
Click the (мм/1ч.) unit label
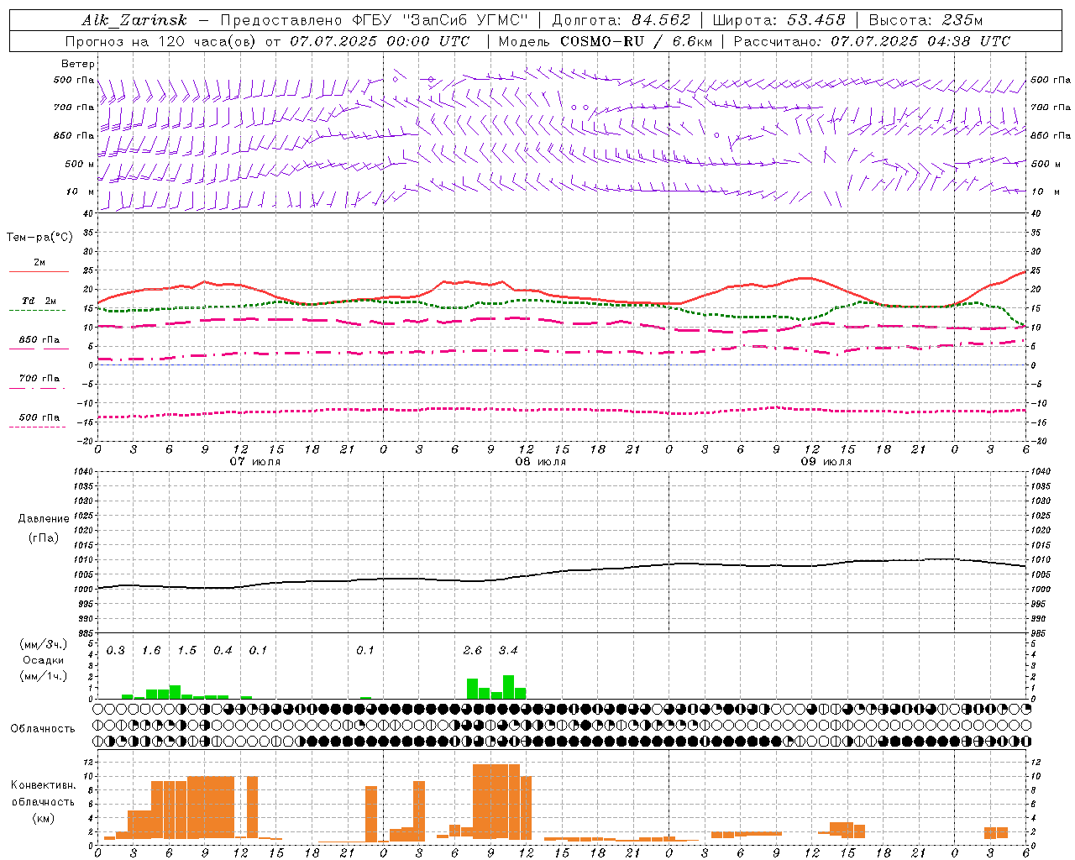pyautogui.click(x=44, y=676)
